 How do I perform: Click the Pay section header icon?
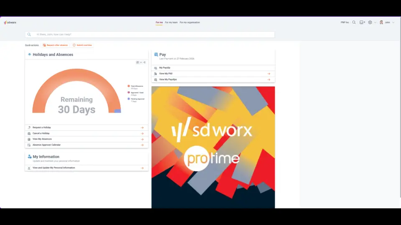coord(156,55)
